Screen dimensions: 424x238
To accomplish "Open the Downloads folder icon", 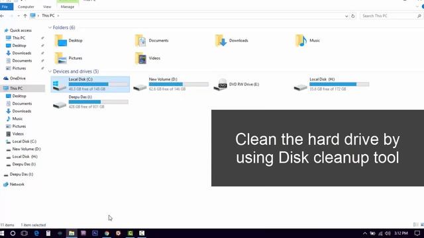I will pyautogui.click(x=221, y=41).
